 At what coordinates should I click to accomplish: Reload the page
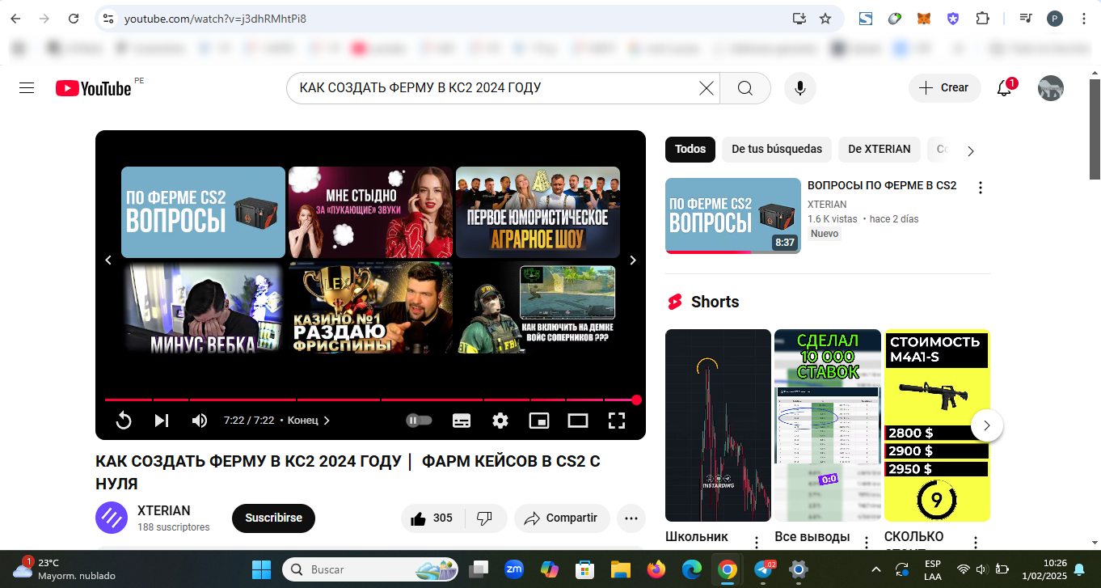(x=74, y=19)
